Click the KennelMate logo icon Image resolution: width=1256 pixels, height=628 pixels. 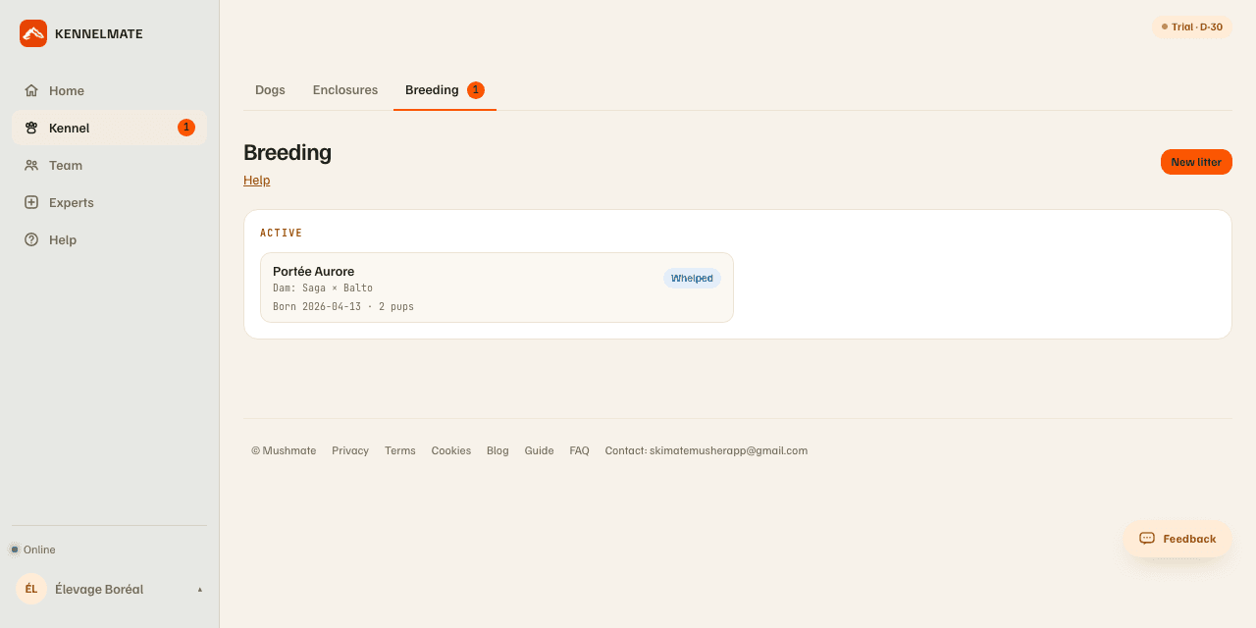coord(33,33)
